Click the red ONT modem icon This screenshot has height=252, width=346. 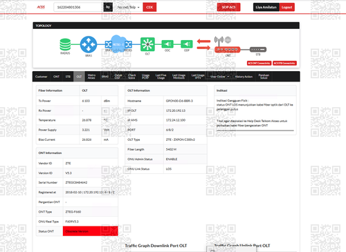coord(228,50)
